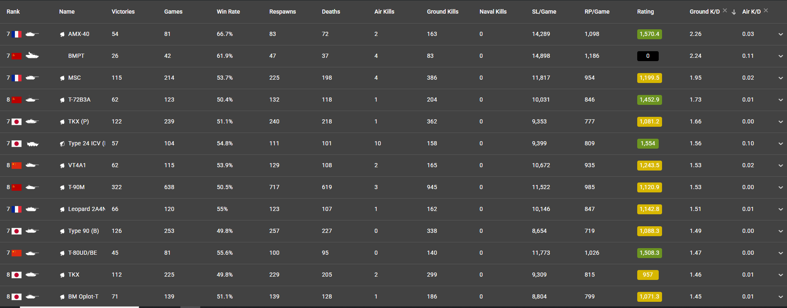Remove the Ground K/D sort with its X
Screen dimensions: 787x308
point(725,10)
